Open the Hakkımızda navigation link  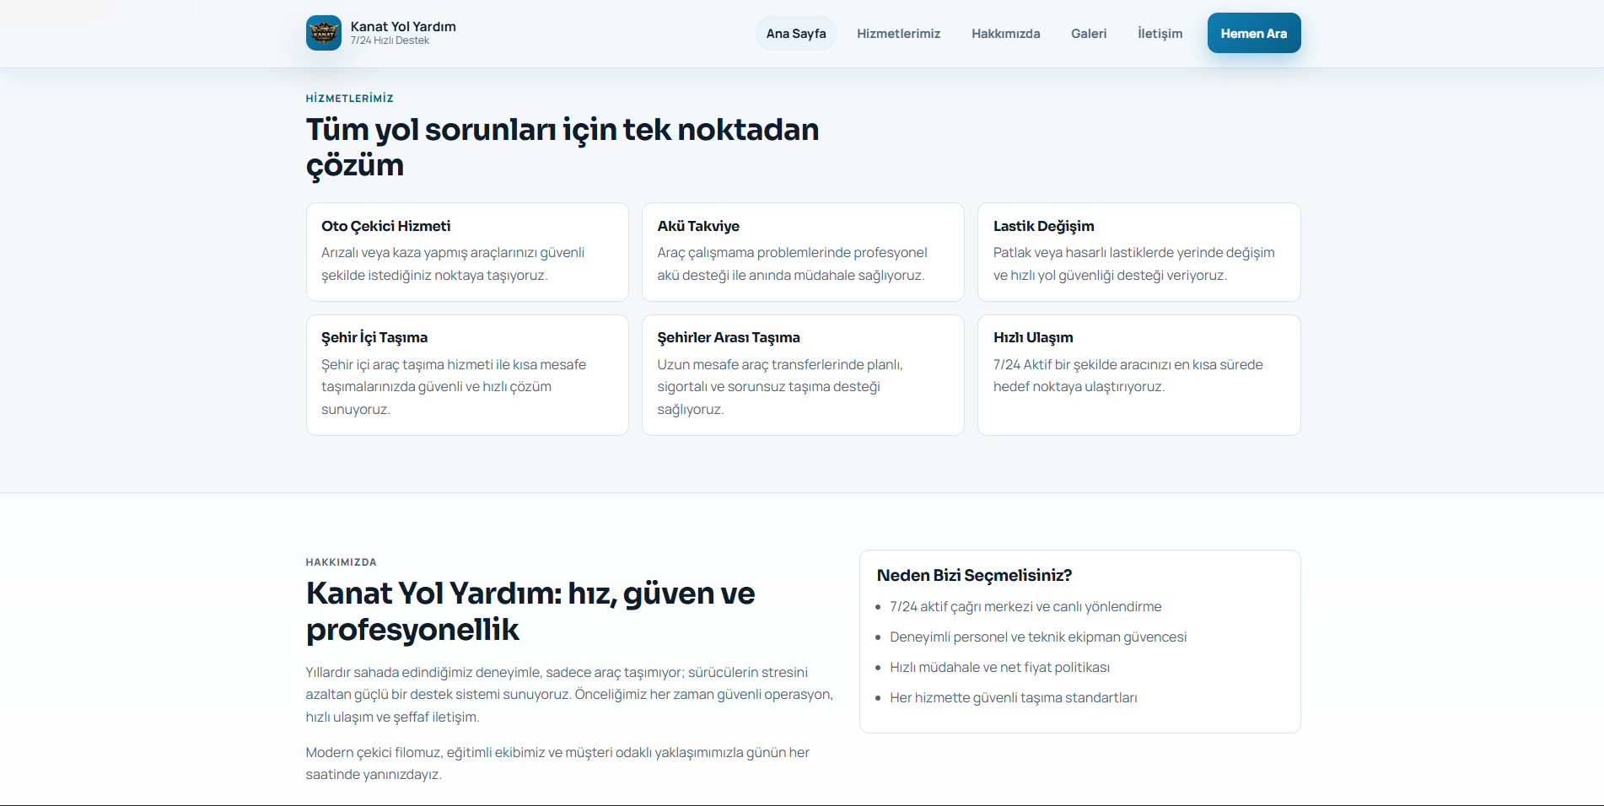pos(1006,34)
